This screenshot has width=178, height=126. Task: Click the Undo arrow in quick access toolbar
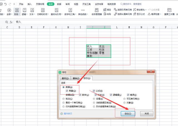coord(6,4)
